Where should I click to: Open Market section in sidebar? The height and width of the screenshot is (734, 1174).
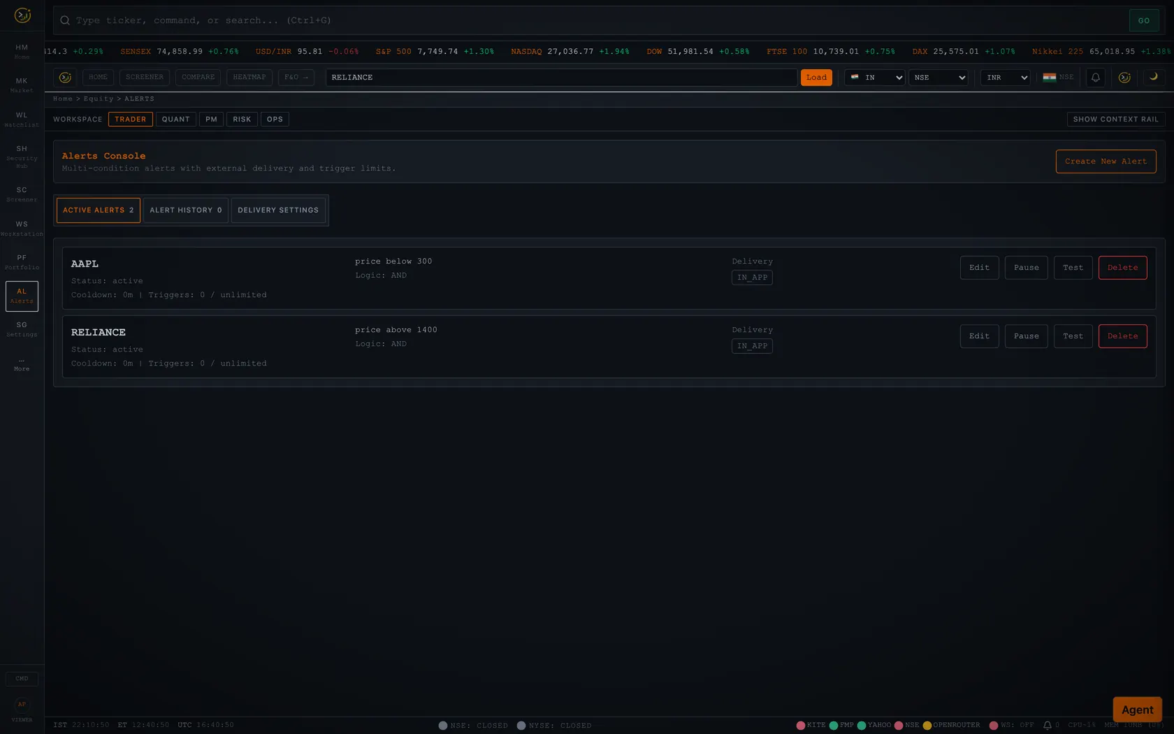click(22, 85)
